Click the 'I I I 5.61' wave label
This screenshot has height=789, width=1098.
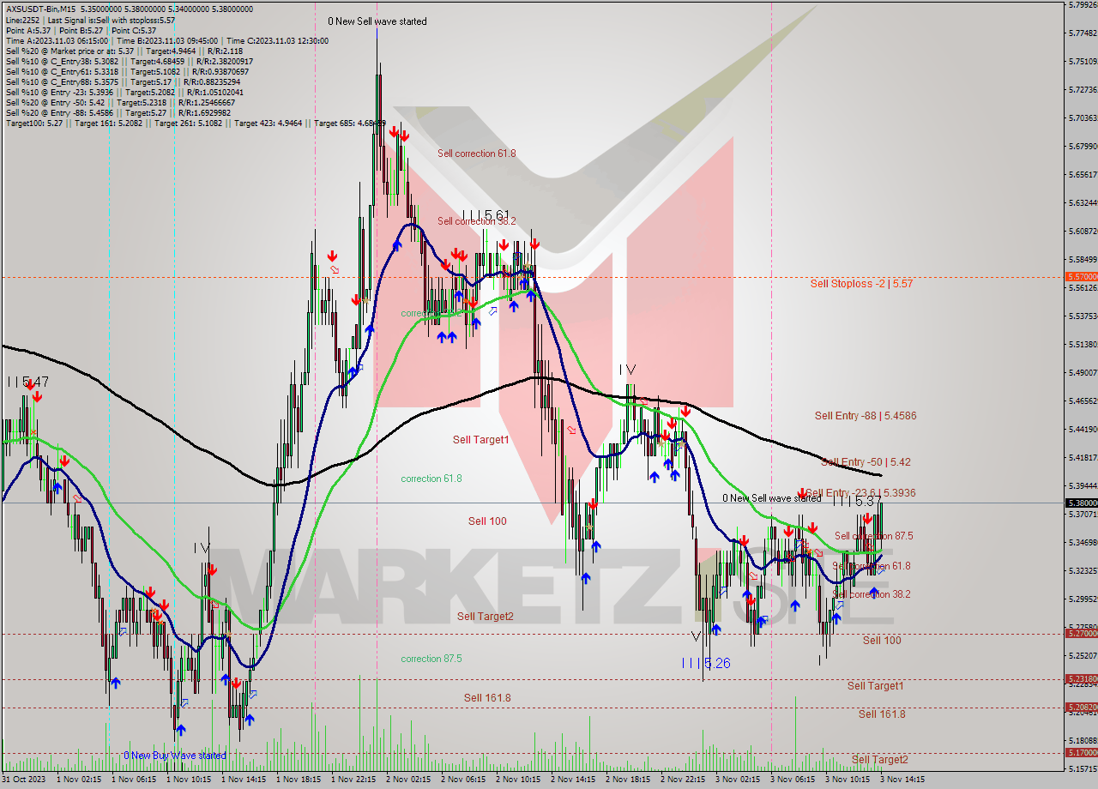486,215
